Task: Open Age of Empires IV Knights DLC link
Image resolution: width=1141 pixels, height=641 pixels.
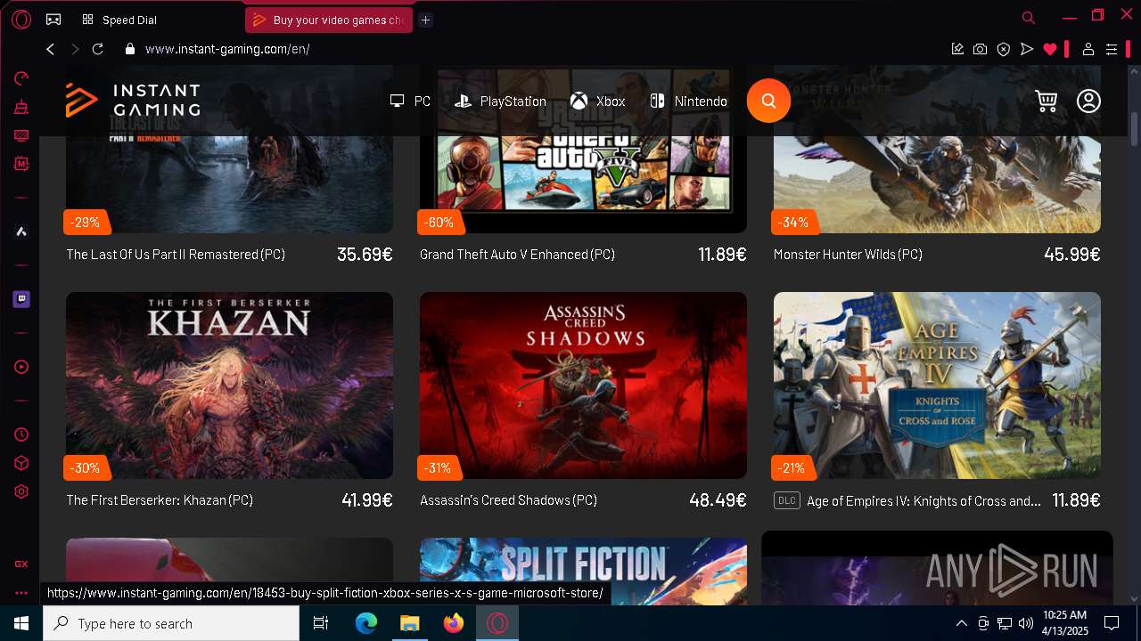Action: point(923,501)
